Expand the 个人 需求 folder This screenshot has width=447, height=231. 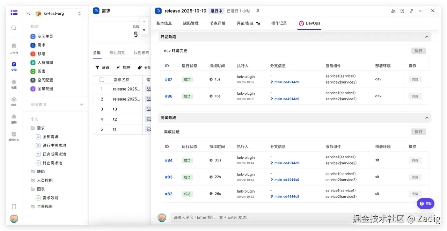[38, 128]
